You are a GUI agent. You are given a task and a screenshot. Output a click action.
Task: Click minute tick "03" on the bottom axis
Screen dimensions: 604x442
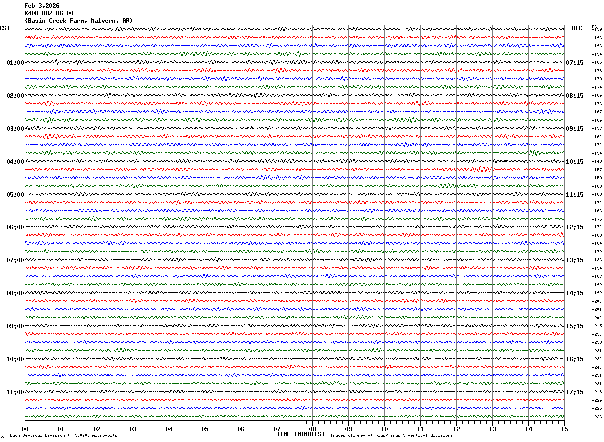point(133,429)
